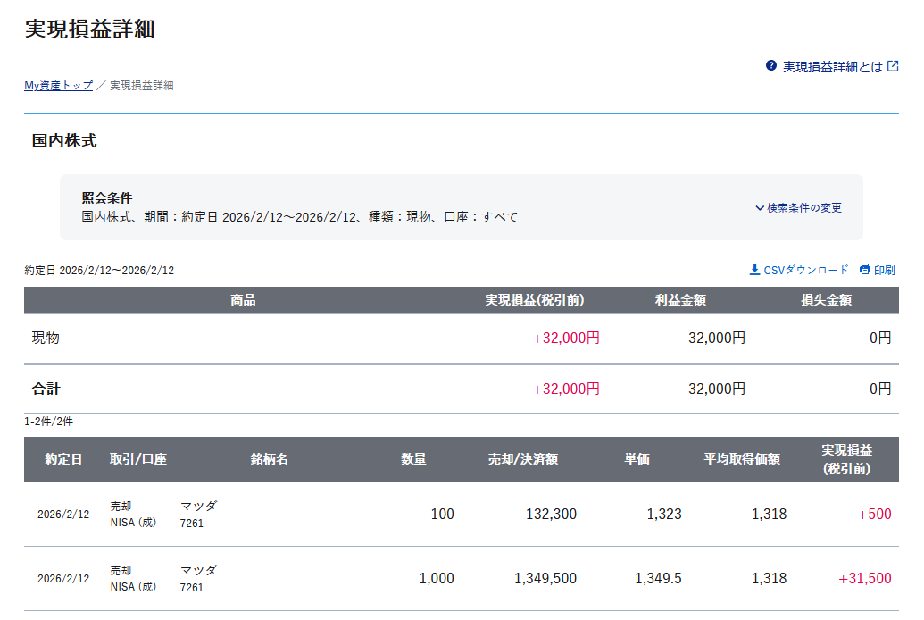This screenshot has width=924, height=620.
Task: Select the 数量 column header
Action: (x=413, y=459)
